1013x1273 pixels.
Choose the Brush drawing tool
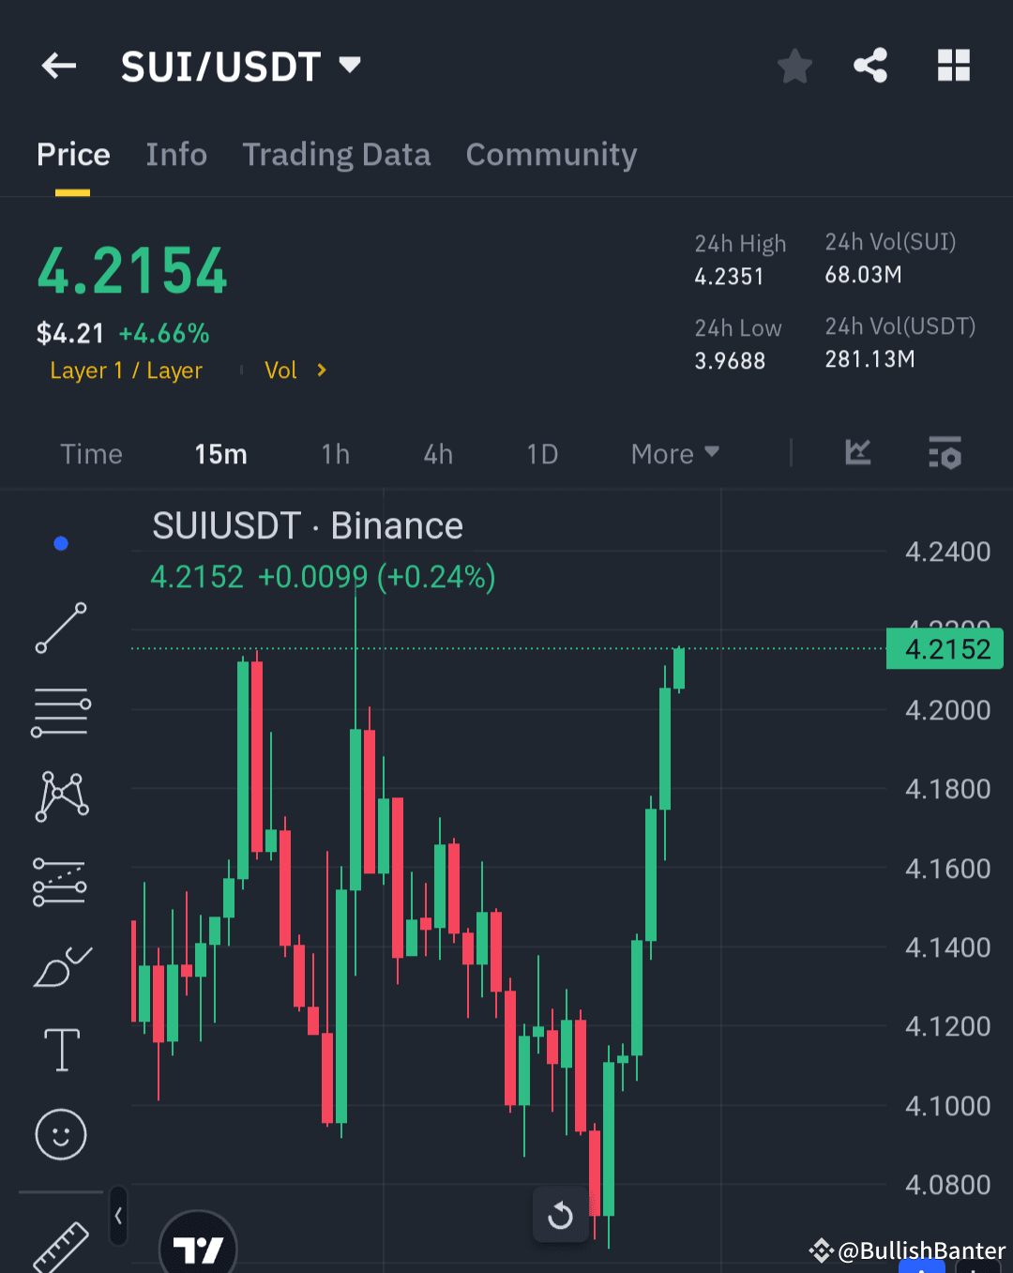(x=60, y=964)
